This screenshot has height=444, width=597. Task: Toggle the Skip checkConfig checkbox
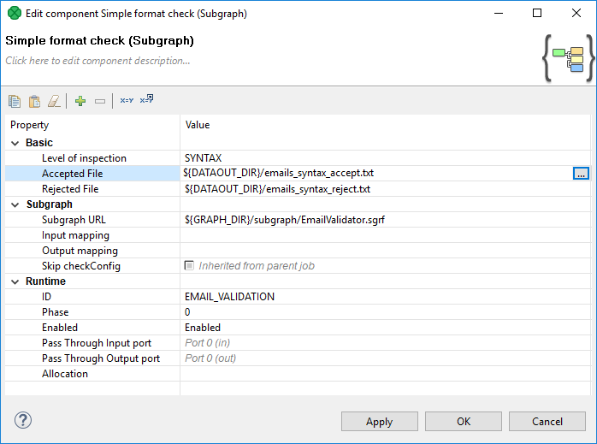pyautogui.click(x=190, y=266)
